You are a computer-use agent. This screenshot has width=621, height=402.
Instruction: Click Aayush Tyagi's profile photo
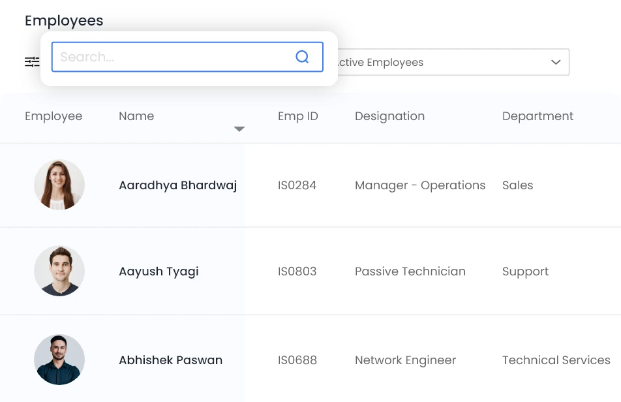(59, 271)
